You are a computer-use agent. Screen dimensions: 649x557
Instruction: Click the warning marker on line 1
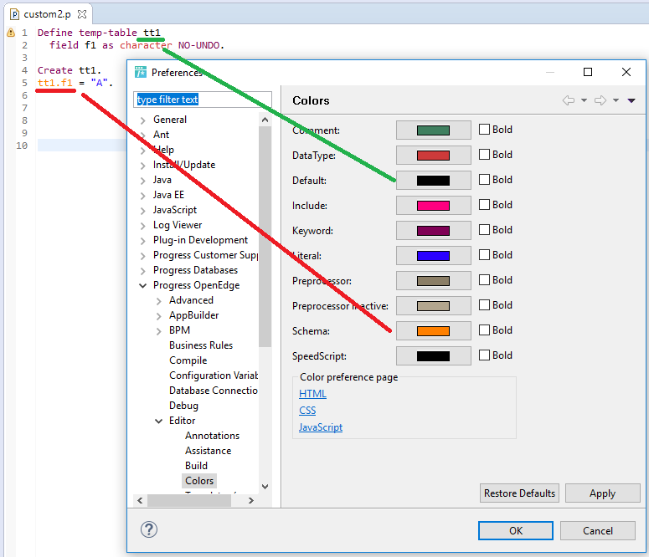11,33
